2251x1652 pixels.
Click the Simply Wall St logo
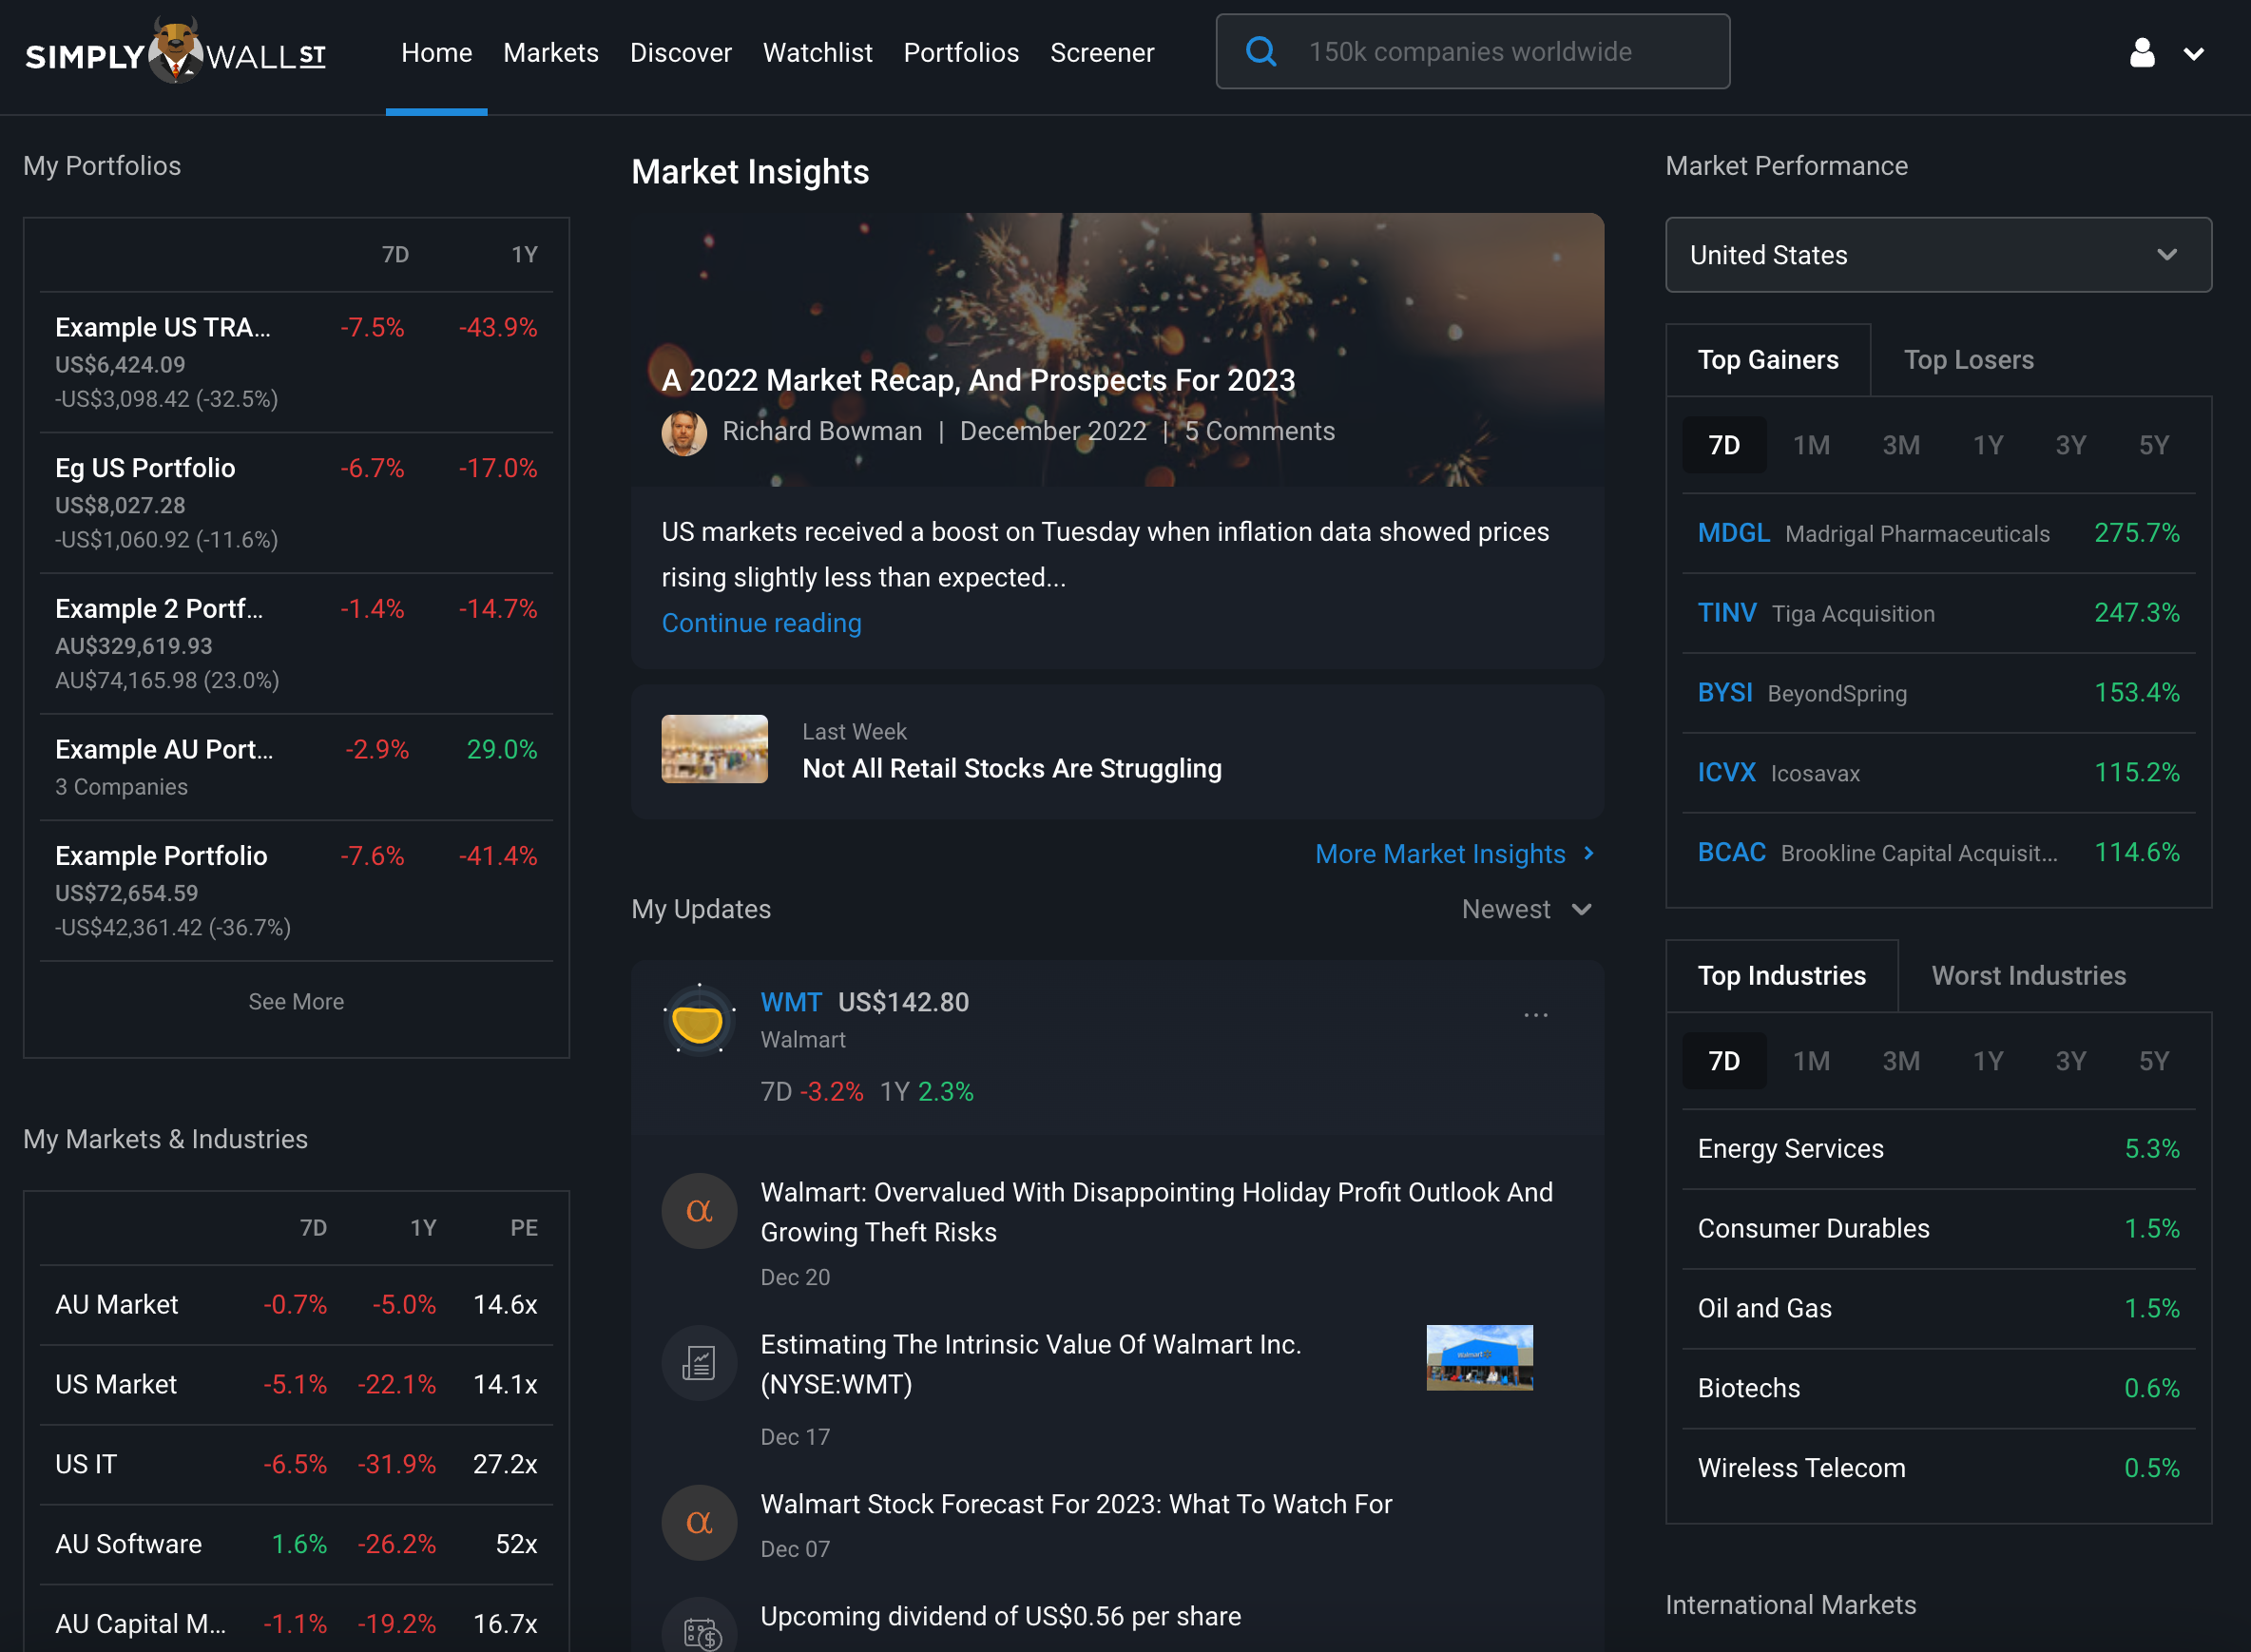point(175,52)
